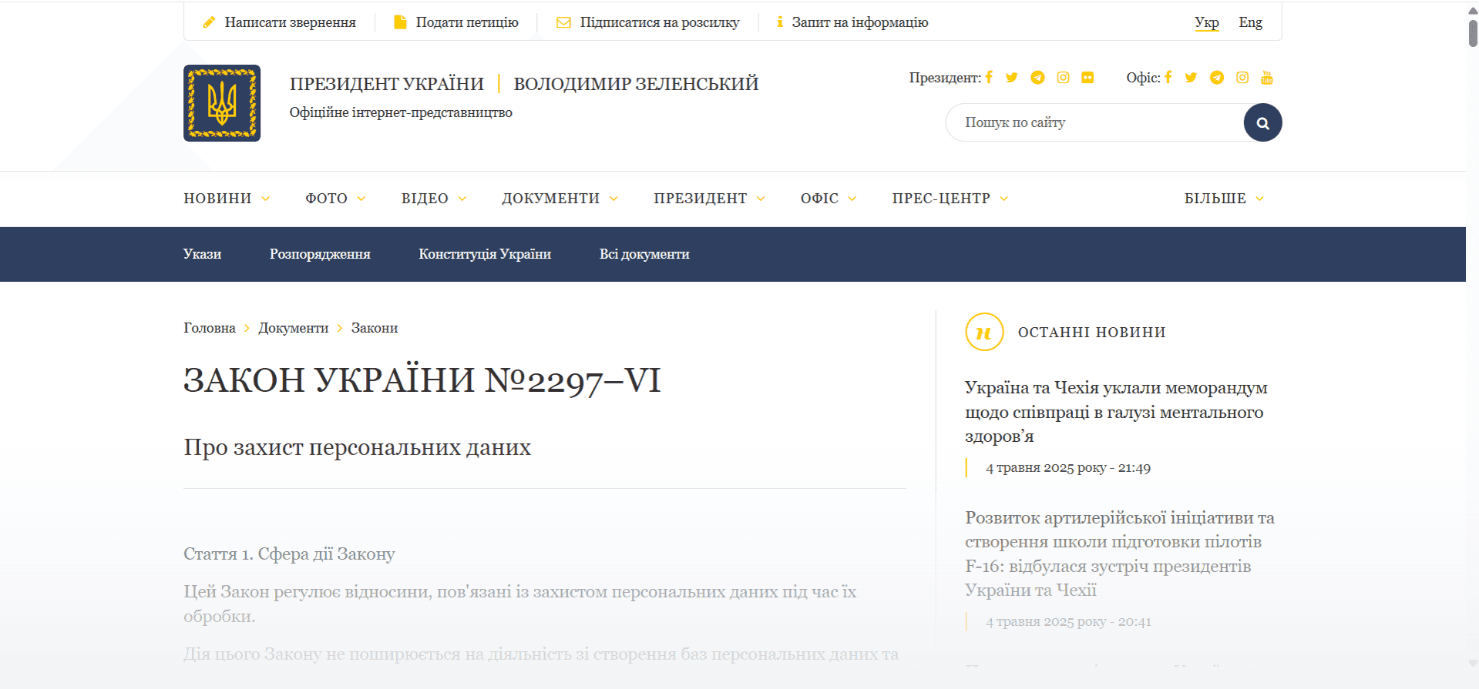Screen dimensions: 1479x689
Task: Click the Ukrainian trident emblem logo
Action: [x=222, y=103]
